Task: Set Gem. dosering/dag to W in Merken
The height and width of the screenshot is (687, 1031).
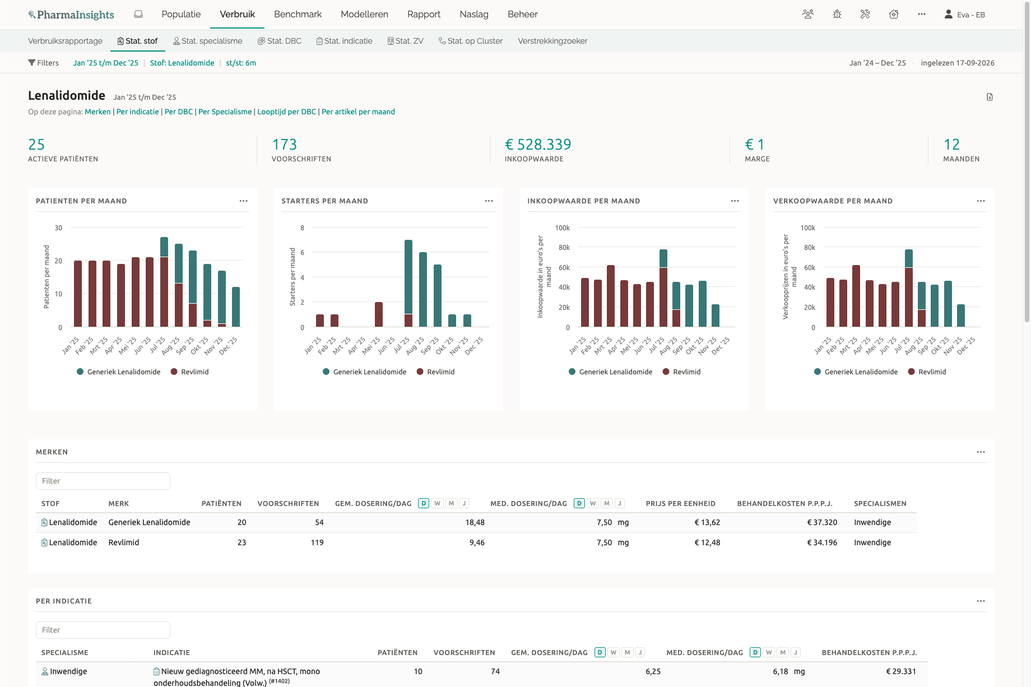Action: (438, 503)
